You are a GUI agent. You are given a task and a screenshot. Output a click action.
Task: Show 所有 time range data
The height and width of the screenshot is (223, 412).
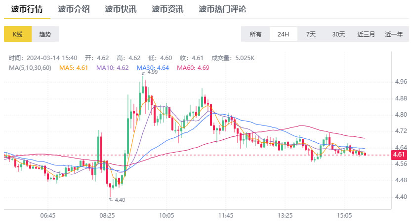(x=255, y=34)
